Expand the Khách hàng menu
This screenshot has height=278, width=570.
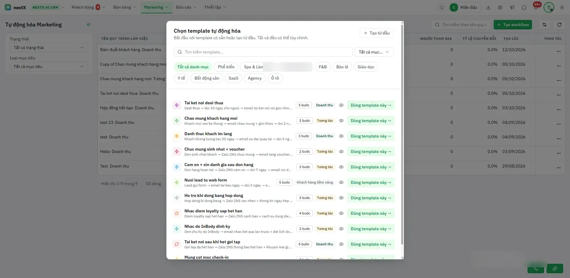point(88,7)
